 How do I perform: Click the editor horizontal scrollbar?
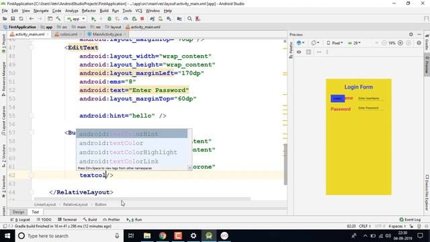[x=142, y=199]
